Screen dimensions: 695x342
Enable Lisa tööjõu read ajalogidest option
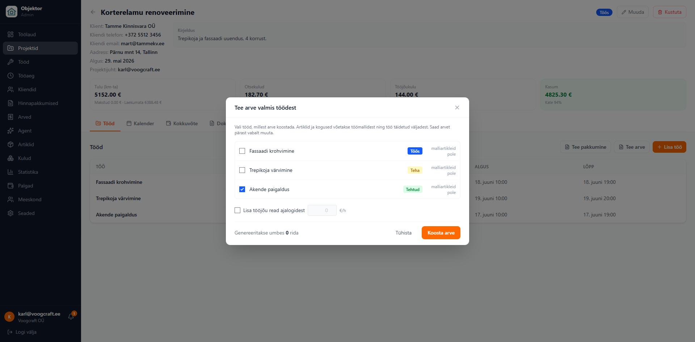237,210
